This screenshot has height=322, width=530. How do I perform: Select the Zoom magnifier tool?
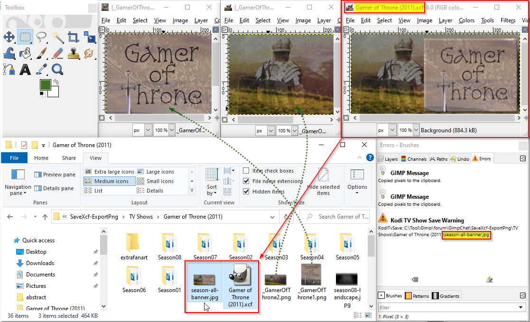(58, 69)
